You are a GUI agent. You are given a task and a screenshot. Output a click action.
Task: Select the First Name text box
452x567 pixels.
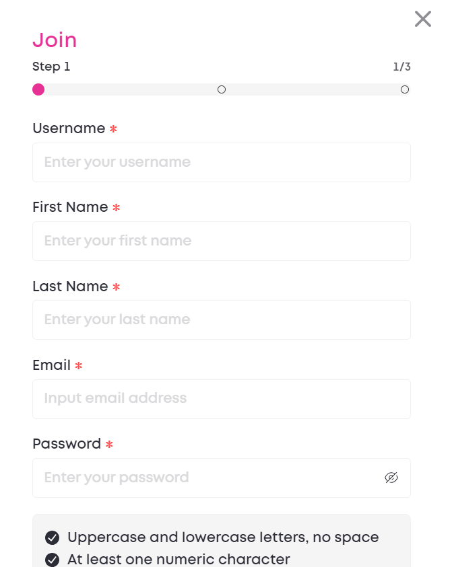[x=221, y=241]
